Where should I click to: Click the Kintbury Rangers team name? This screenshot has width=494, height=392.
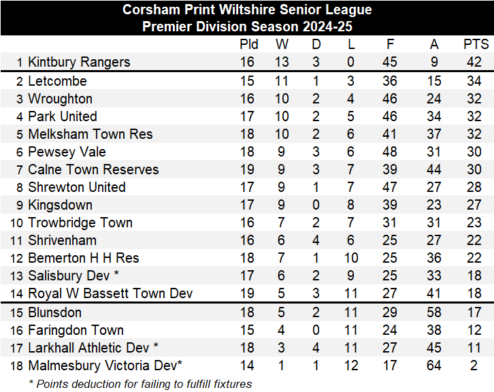point(78,62)
